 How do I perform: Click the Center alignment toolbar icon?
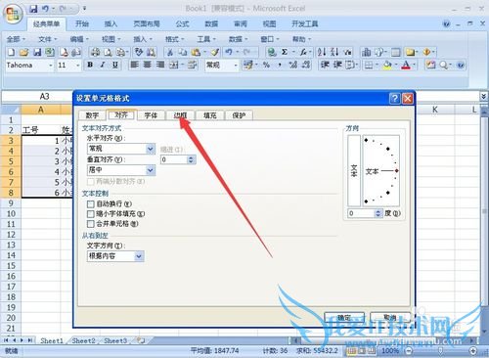point(147,65)
